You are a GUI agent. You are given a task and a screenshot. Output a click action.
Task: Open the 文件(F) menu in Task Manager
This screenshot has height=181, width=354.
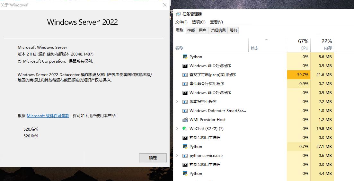(x=181, y=22)
